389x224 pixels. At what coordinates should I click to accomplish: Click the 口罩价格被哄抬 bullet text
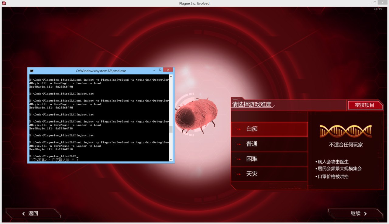tap(333, 176)
